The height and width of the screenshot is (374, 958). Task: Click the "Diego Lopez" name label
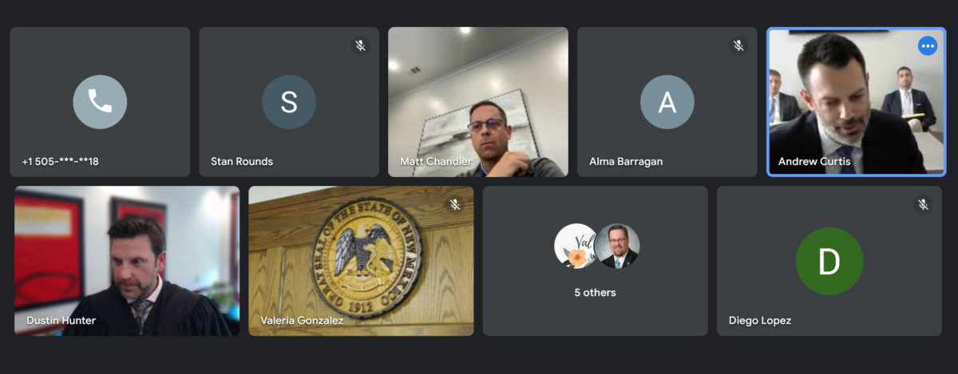[x=760, y=321]
